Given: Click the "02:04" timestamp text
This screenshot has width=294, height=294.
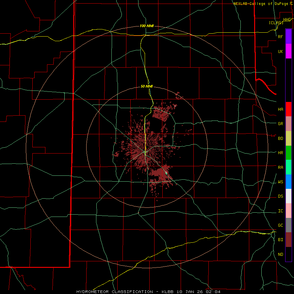Looking at the screenshot, I should click(213, 292).
